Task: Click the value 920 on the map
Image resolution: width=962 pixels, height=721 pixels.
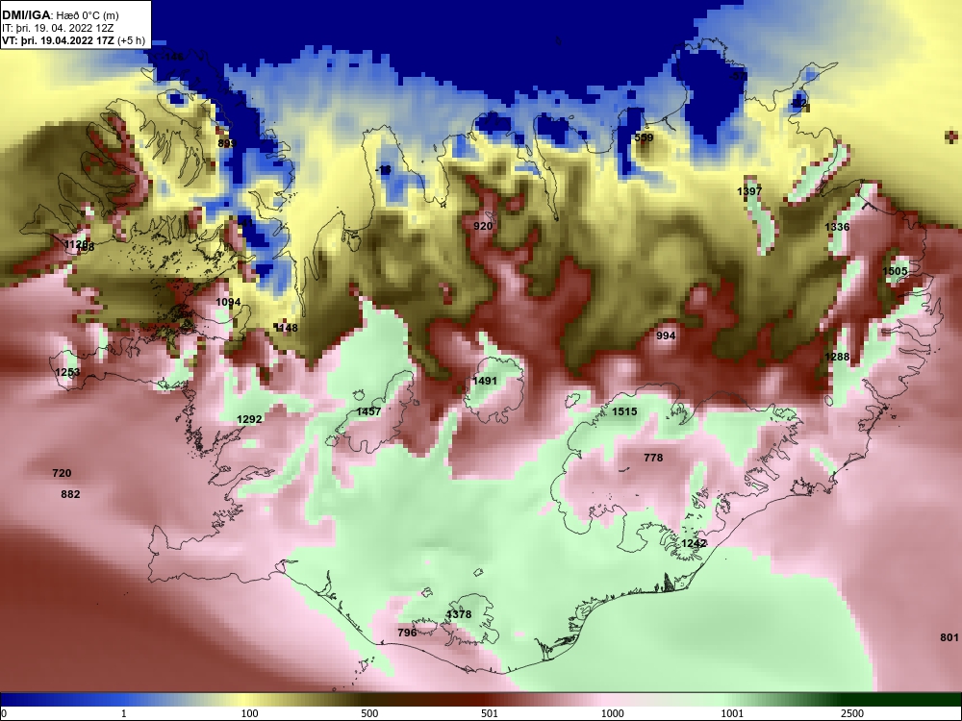Action: pos(483,226)
